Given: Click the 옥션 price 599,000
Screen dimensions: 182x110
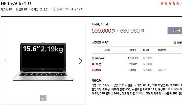Looking at the screenshot, I should tap(133, 64).
